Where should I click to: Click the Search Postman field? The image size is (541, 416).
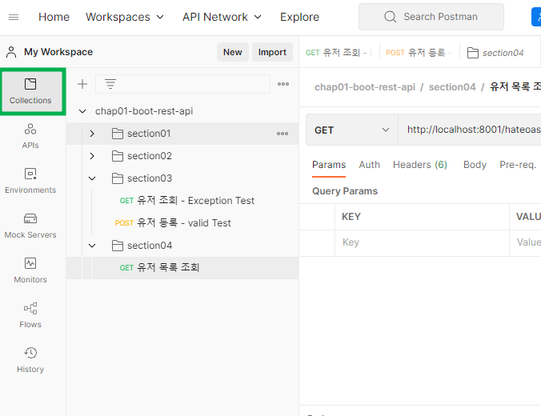pyautogui.click(x=431, y=17)
